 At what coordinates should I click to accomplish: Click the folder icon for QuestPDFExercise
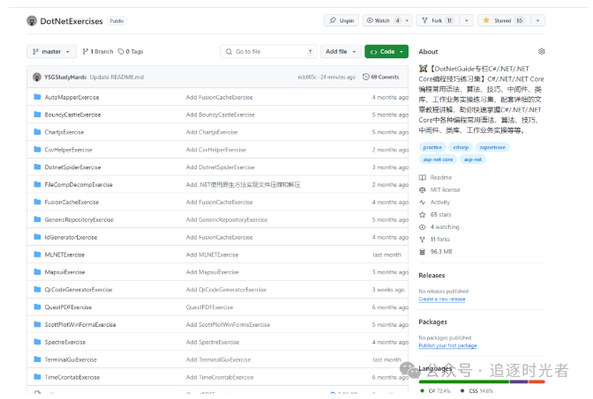click(37, 307)
